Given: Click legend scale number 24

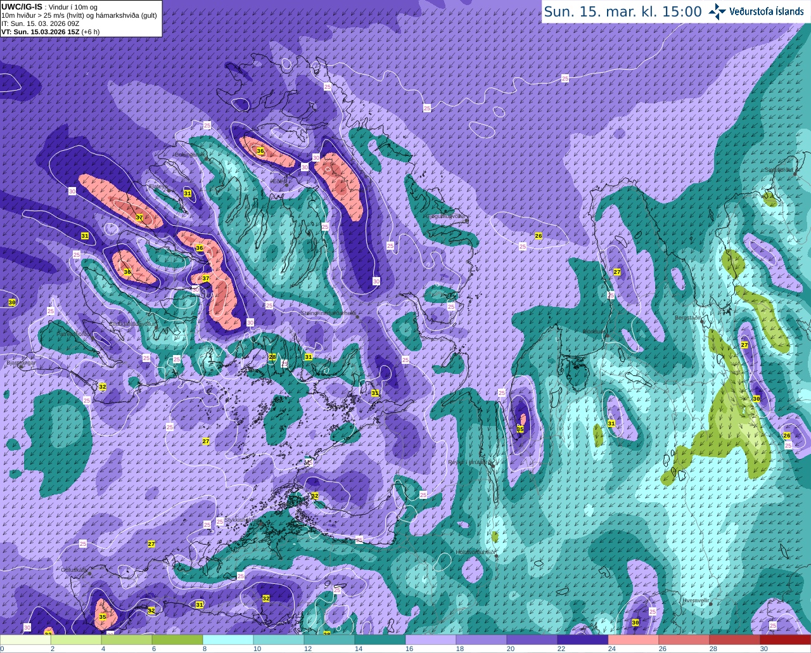Looking at the screenshot, I should click(611, 649).
